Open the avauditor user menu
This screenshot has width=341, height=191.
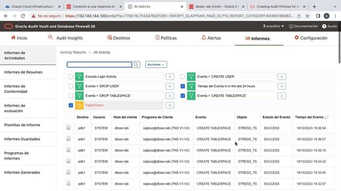pos(273,26)
